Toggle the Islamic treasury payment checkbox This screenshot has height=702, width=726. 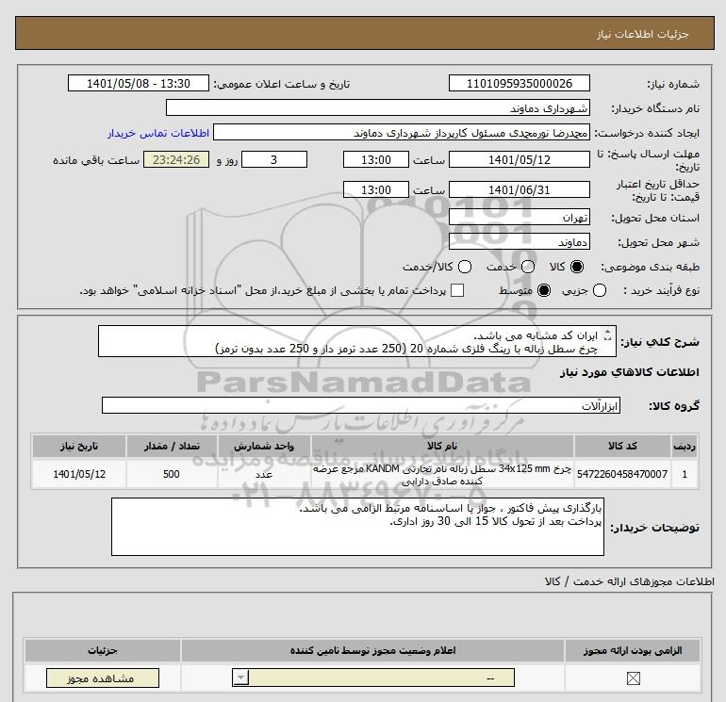click(457, 290)
